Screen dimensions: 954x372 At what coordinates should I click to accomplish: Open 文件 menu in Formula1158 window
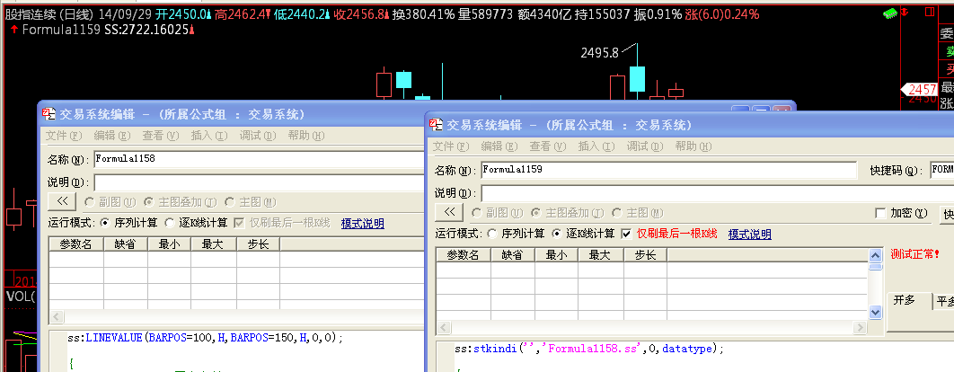coord(63,135)
